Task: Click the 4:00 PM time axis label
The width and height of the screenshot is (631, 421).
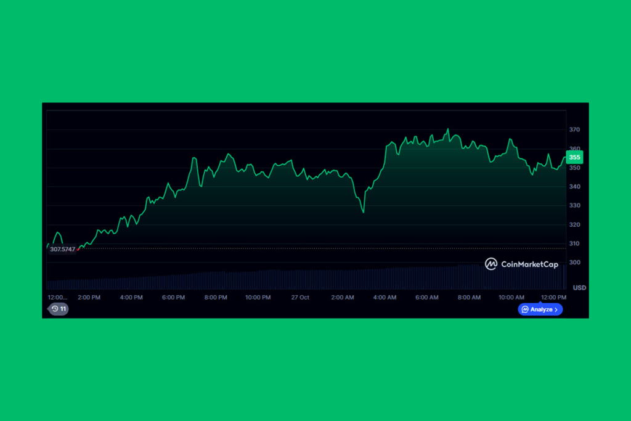Action: tap(131, 297)
